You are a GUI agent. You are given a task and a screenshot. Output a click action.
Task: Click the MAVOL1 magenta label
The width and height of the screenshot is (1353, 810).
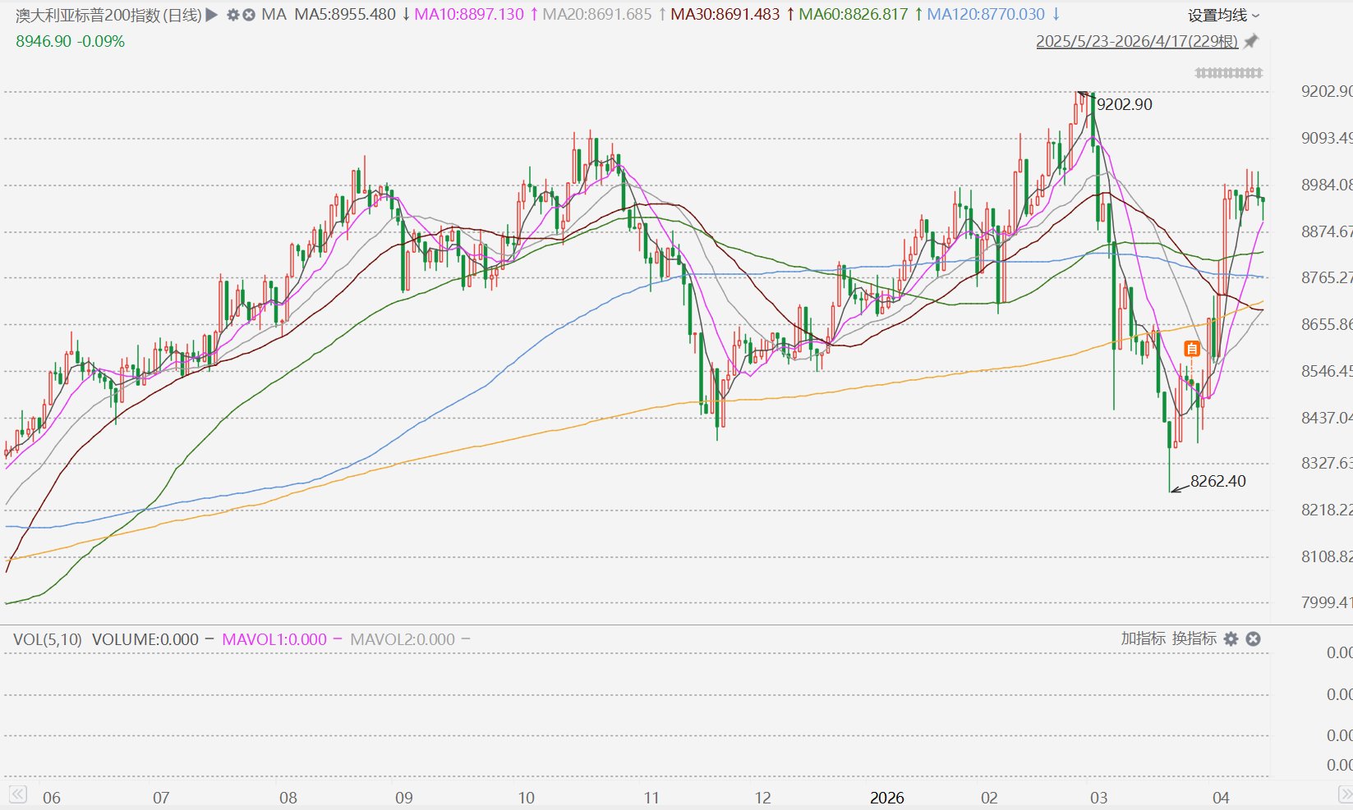pos(274,639)
